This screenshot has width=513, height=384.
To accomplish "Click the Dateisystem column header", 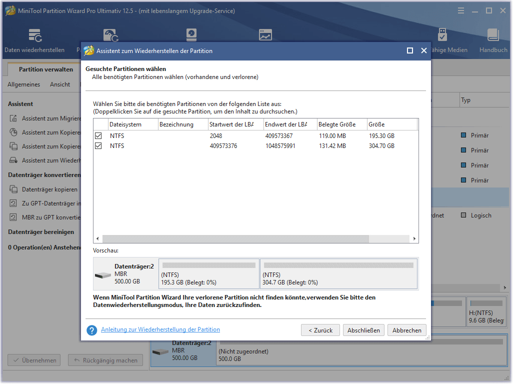I will pyautogui.click(x=133, y=124).
